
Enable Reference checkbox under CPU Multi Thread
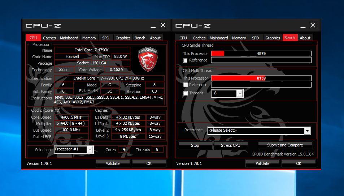(186, 85)
